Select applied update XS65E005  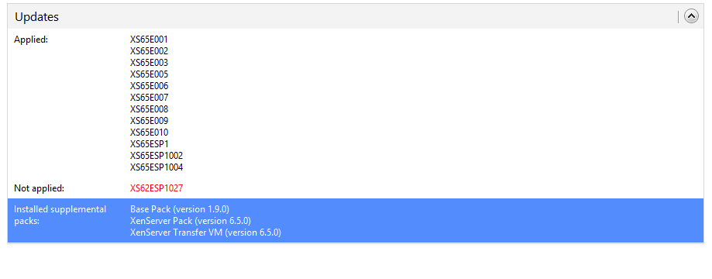coord(149,74)
